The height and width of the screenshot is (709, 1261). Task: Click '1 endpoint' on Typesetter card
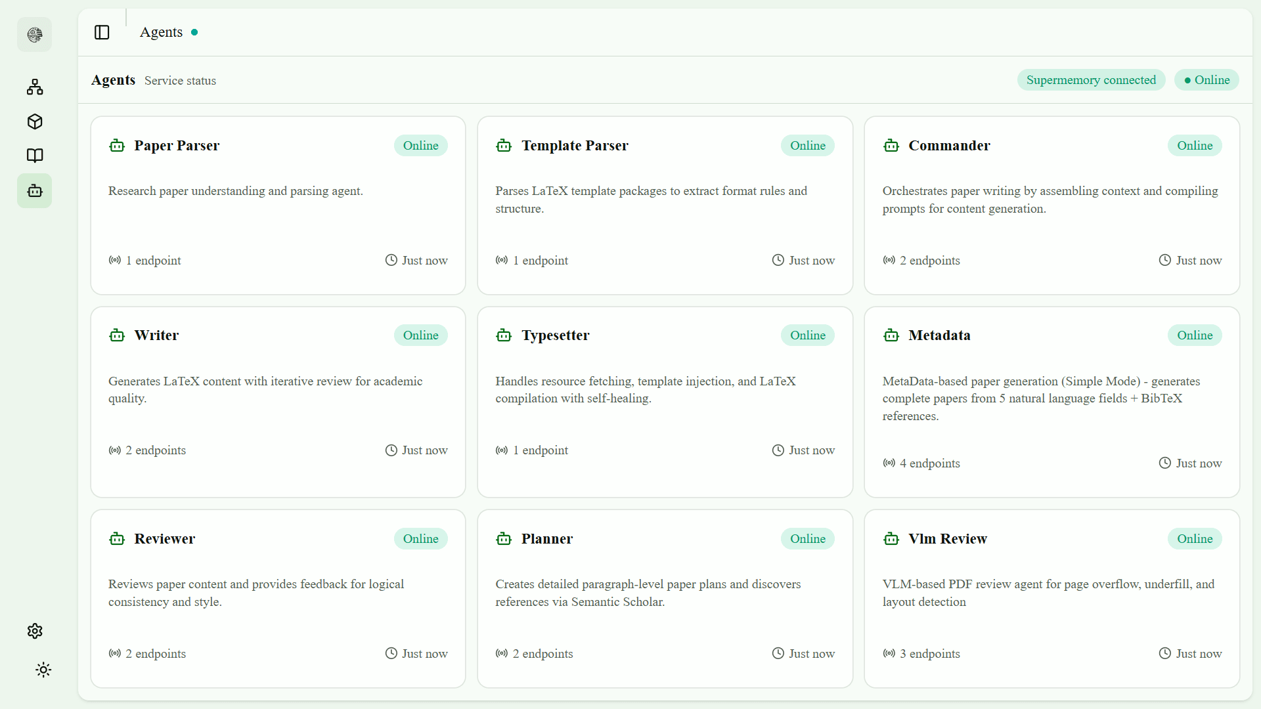pos(540,450)
